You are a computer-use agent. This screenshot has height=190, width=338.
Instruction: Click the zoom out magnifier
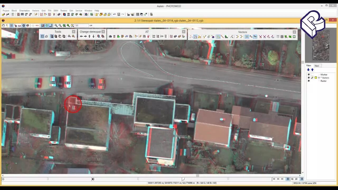pos(60,26)
